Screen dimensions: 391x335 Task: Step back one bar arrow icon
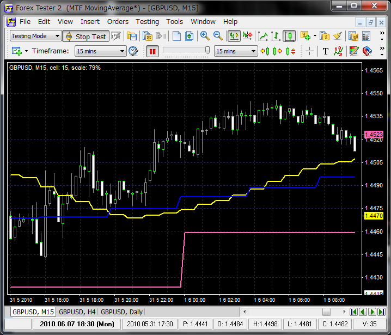click(x=265, y=51)
